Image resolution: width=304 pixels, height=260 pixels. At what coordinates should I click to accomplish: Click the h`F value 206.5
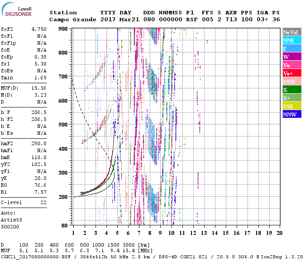39,112
